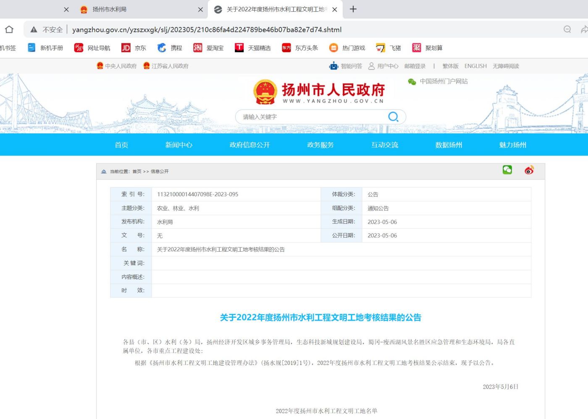
Task: Open 政府信息公开 navigation menu
Action: pos(249,145)
